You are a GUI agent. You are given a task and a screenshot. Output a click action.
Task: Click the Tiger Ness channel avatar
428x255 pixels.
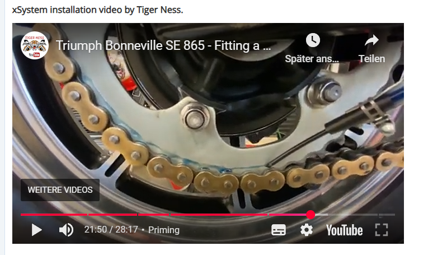coord(35,45)
